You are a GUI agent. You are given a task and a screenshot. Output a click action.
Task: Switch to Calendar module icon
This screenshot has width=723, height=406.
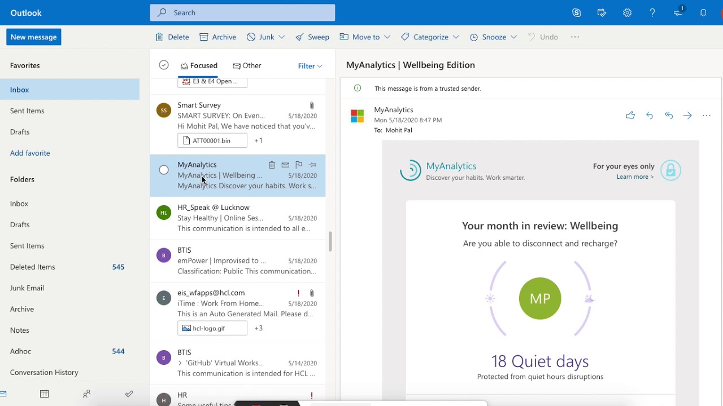(44, 394)
